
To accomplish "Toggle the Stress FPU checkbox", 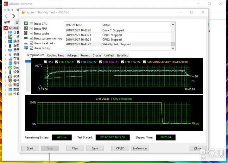I will click(x=31, y=28).
